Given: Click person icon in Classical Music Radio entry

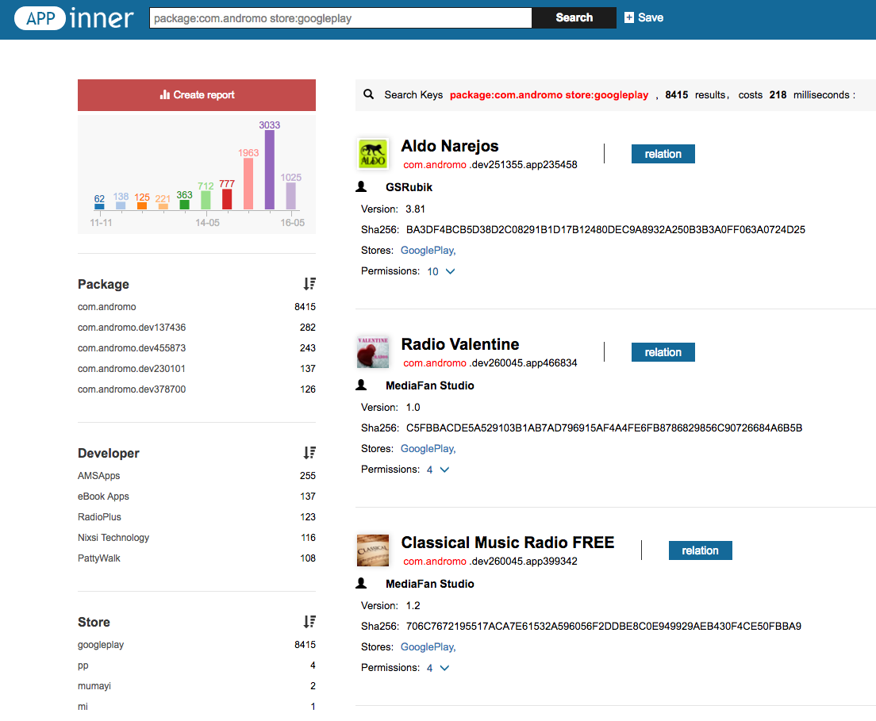Looking at the screenshot, I should tap(362, 583).
